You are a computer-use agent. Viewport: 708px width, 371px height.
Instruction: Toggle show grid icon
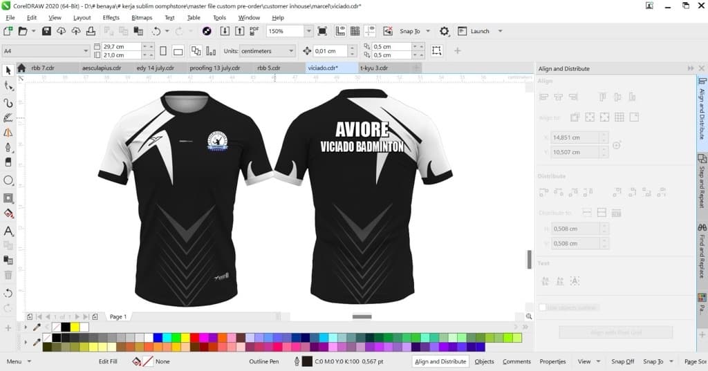tap(355, 31)
